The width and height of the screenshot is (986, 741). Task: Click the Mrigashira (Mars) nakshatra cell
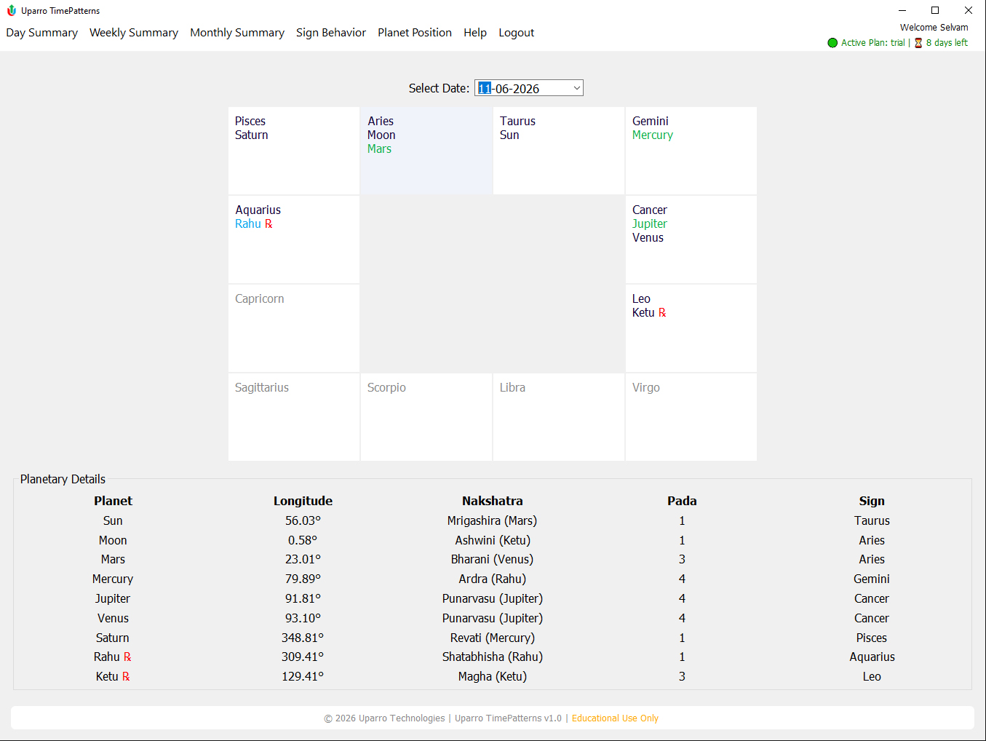coord(493,520)
